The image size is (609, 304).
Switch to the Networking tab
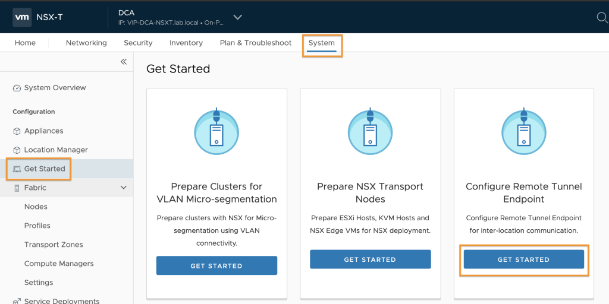(x=86, y=43)
